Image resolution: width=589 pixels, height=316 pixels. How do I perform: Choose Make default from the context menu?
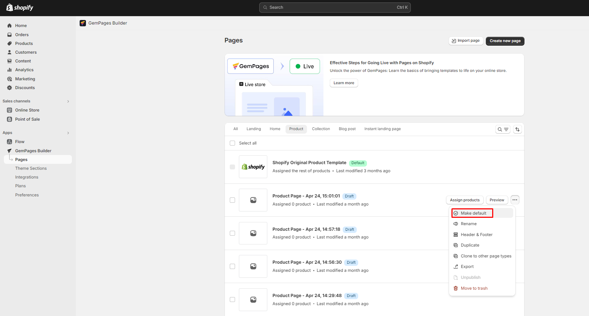(472, 213)
